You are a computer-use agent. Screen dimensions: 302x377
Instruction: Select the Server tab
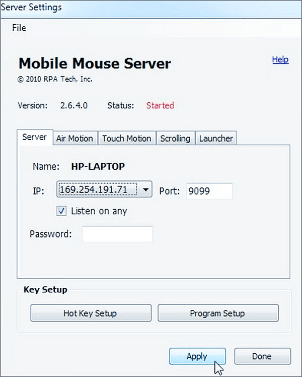click(35, 137)
